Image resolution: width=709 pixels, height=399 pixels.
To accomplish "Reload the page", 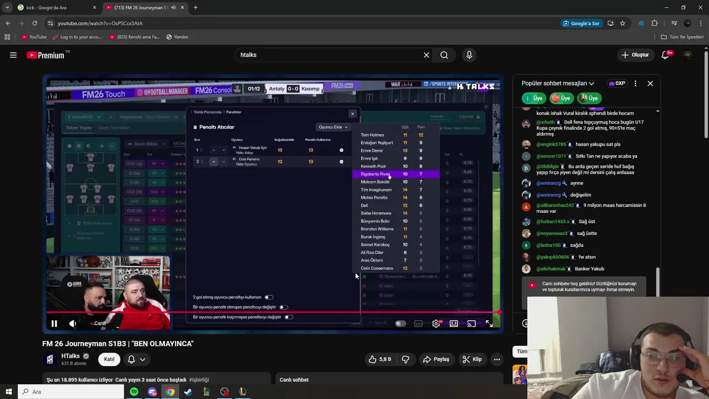I will pos(34,23).
